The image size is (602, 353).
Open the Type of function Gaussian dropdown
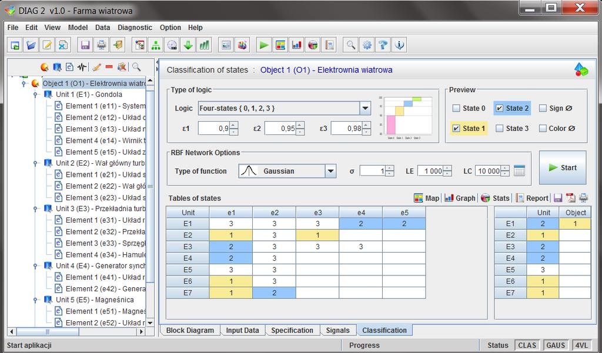point(330,171)
